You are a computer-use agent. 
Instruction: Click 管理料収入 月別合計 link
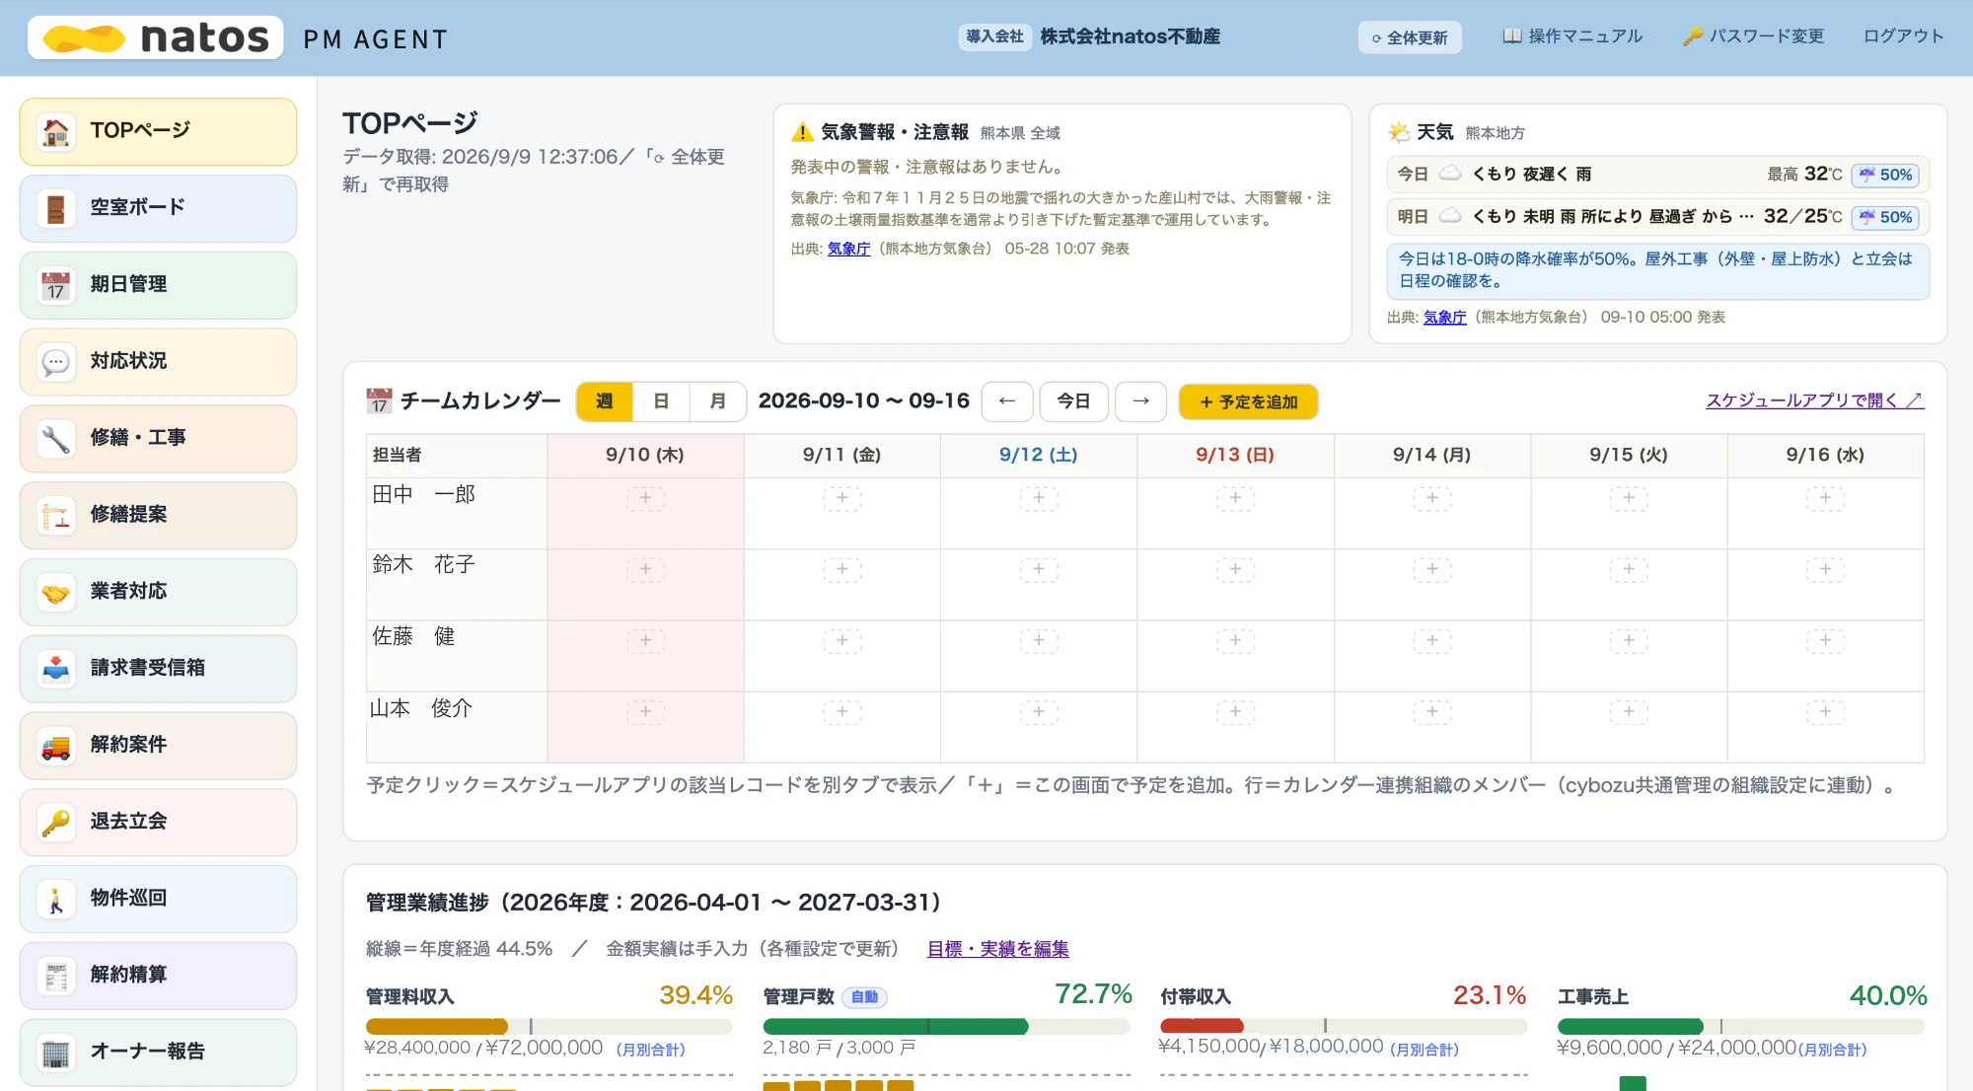(650, 1050)
